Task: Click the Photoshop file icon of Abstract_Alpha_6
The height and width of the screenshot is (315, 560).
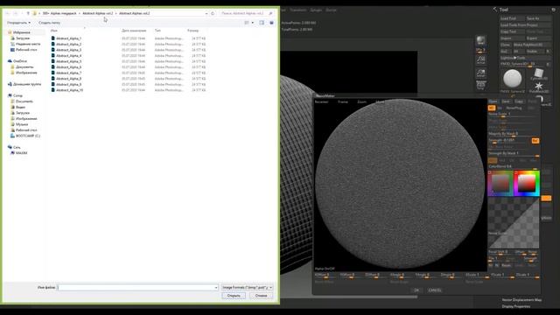Action: point(52,67)
